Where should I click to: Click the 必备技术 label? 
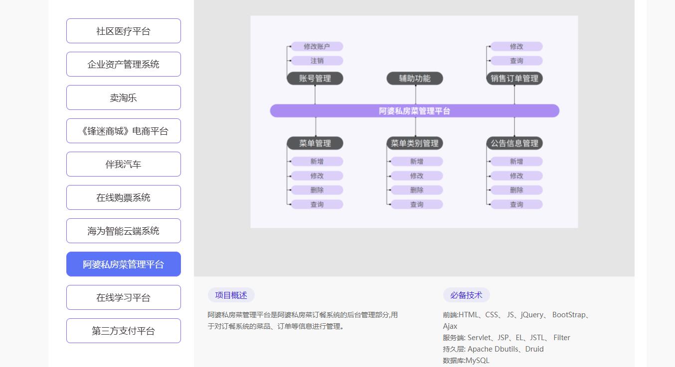pos(466,295)
